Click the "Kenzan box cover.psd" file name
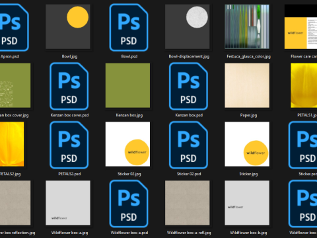 coord(69,115)
